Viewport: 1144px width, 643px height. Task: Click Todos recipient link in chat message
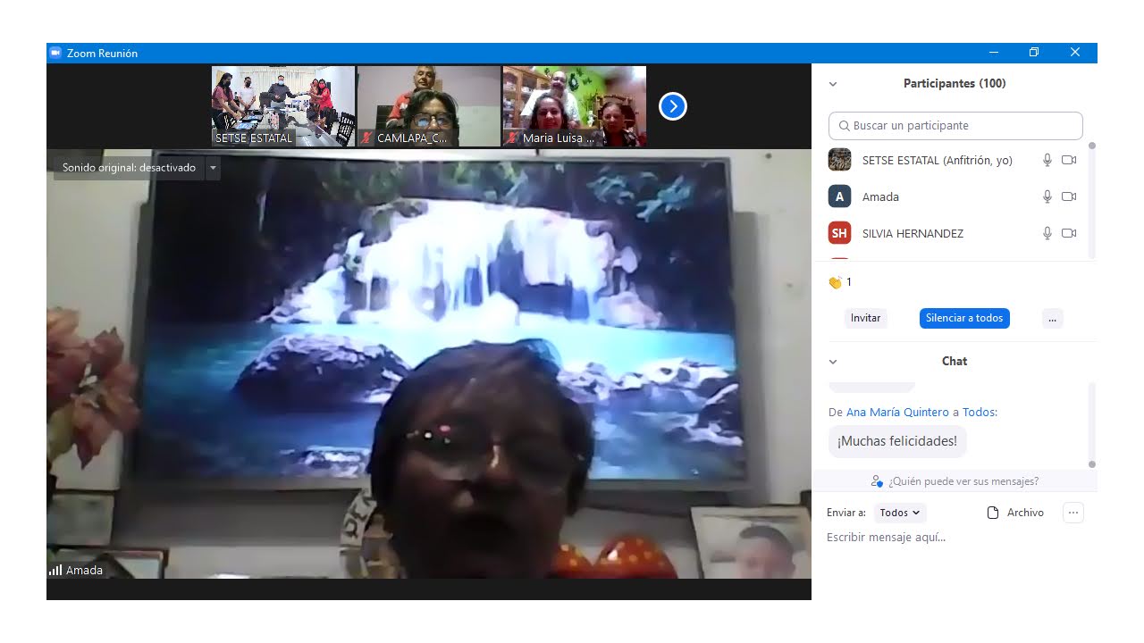pyautogui.click(x=978, y=413)
